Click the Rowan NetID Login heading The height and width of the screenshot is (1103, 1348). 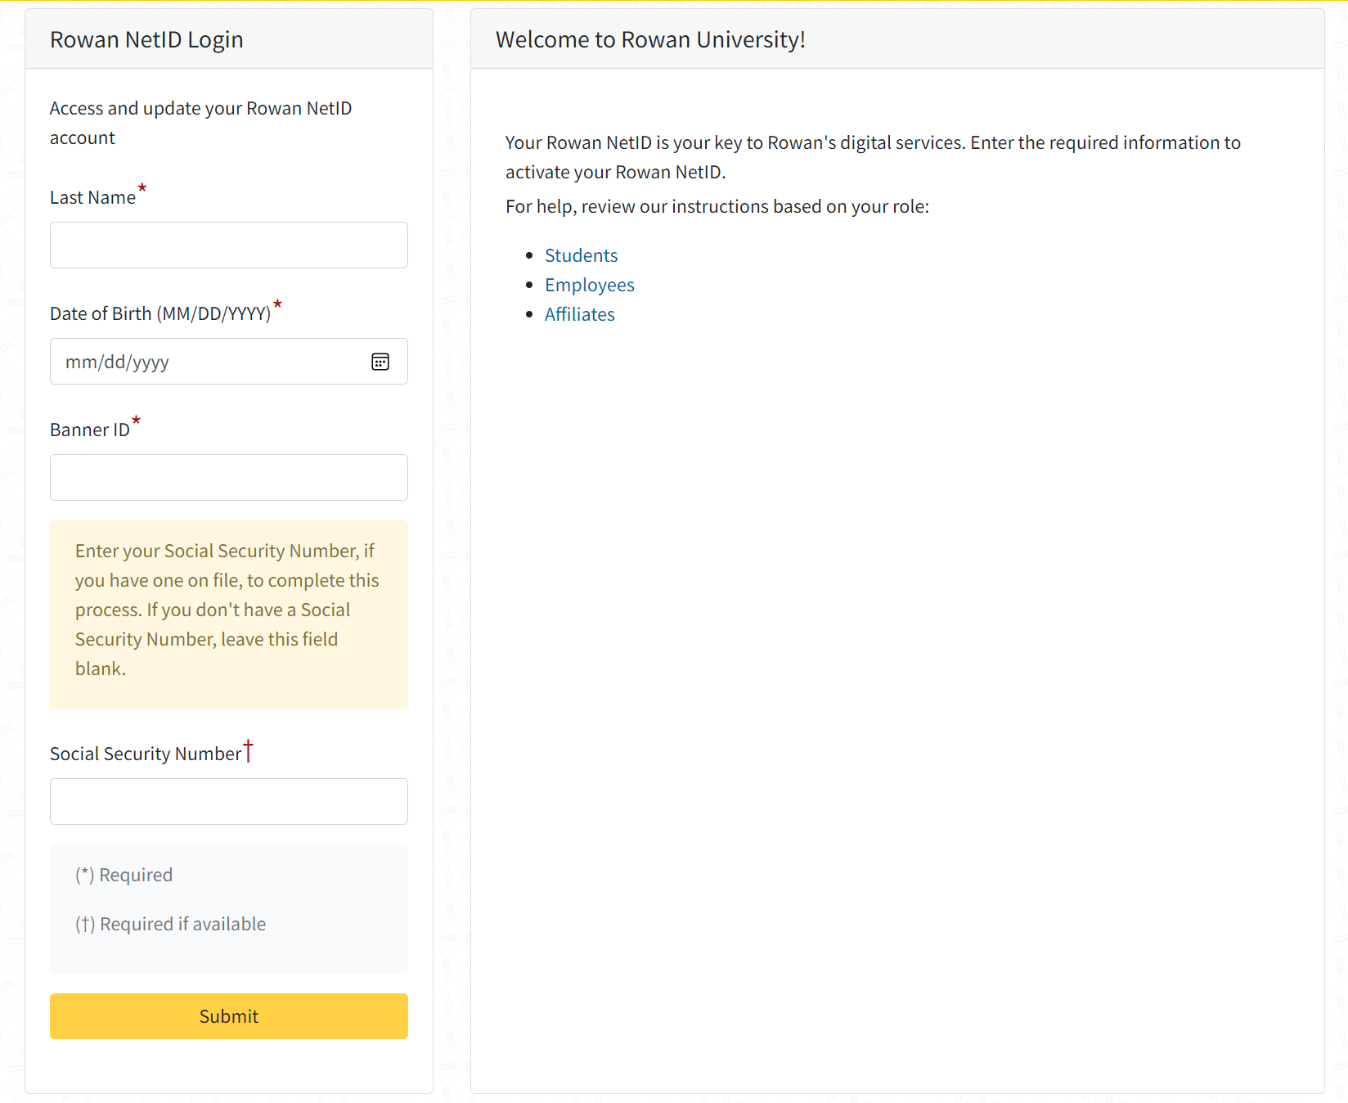click(x=146, y=40)
